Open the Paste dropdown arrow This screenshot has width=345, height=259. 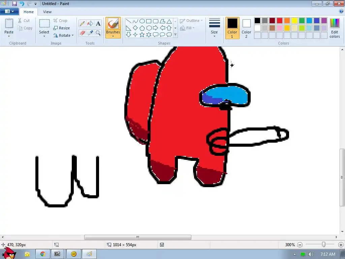click(9, 36)
